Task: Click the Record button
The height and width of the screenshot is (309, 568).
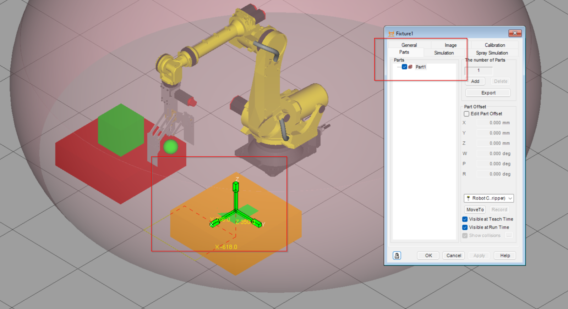Action: pyautogui.click(x=499, y=210)
